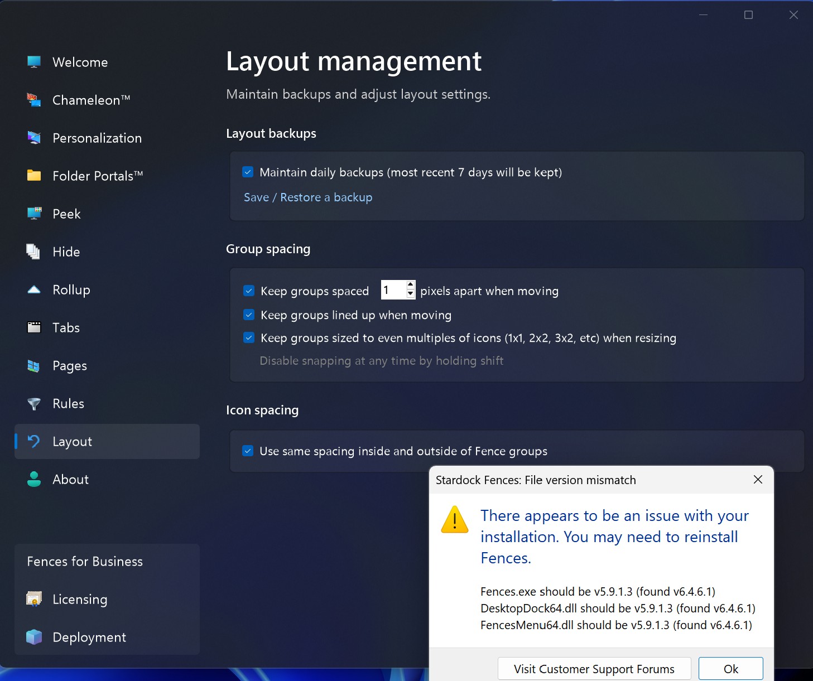Open the Welcome section
This screenshot has height=681, width=813.
pyautogui.click(x=107, y=62)
